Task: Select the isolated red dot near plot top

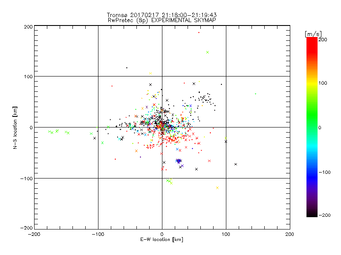Action: pos(199,33)
